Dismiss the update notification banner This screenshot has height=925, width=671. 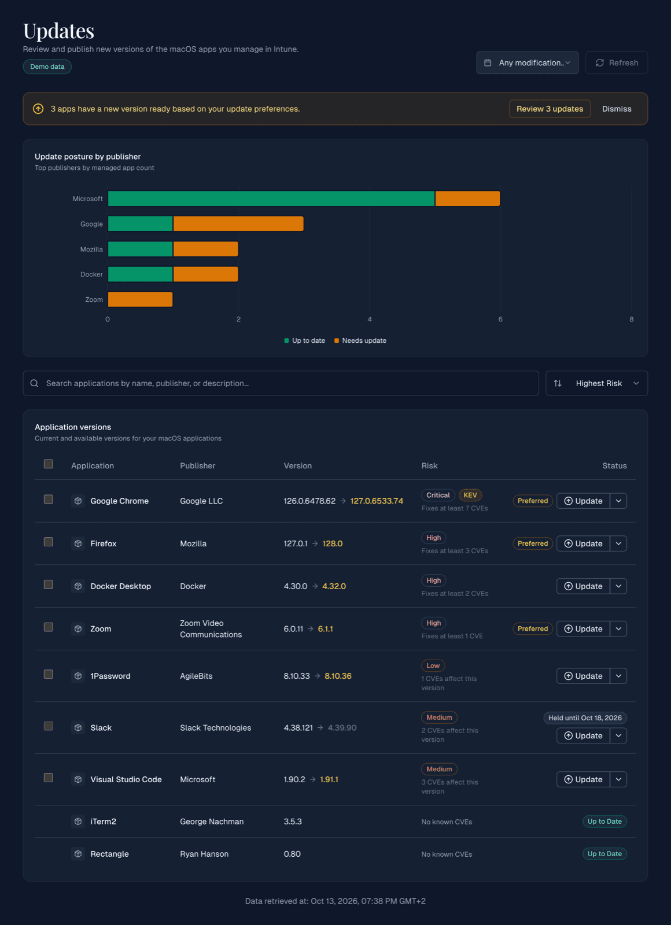coord(617,109)
